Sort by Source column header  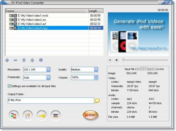47,11
